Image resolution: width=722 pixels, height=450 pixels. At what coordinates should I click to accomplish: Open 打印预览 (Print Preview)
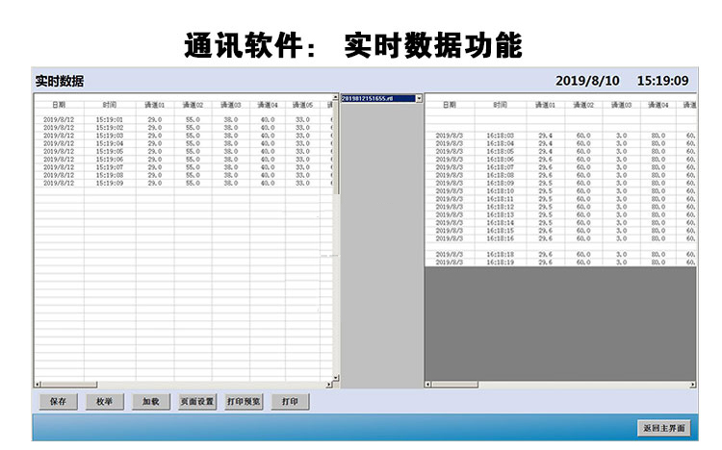[244, 403]
